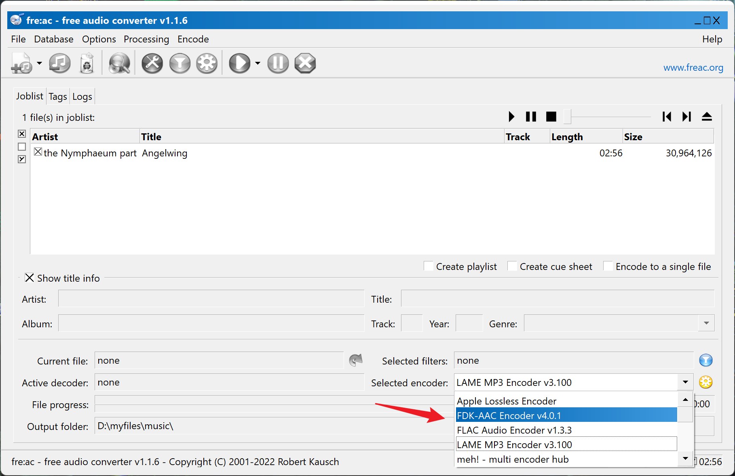Click the deselect all tracks empty box
Screen dimensions: 735x476
coord(22,147)
